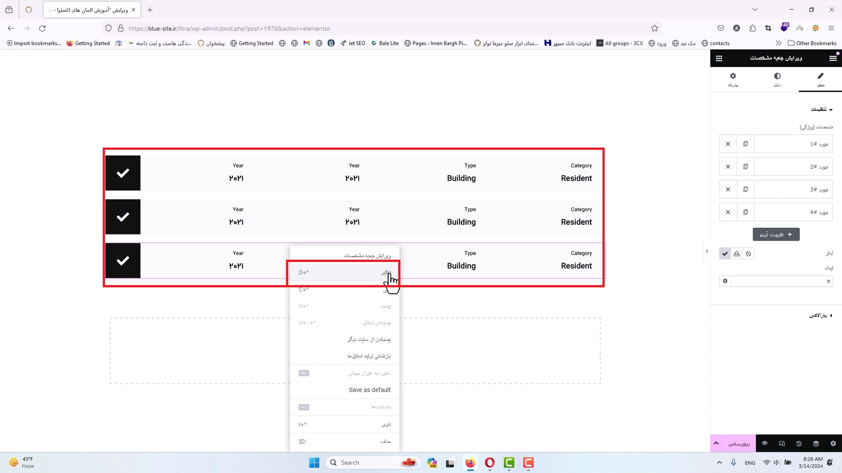Open the Firefox application menu
The height and width of the screenshot is (473, 842).
pos(831,28)
